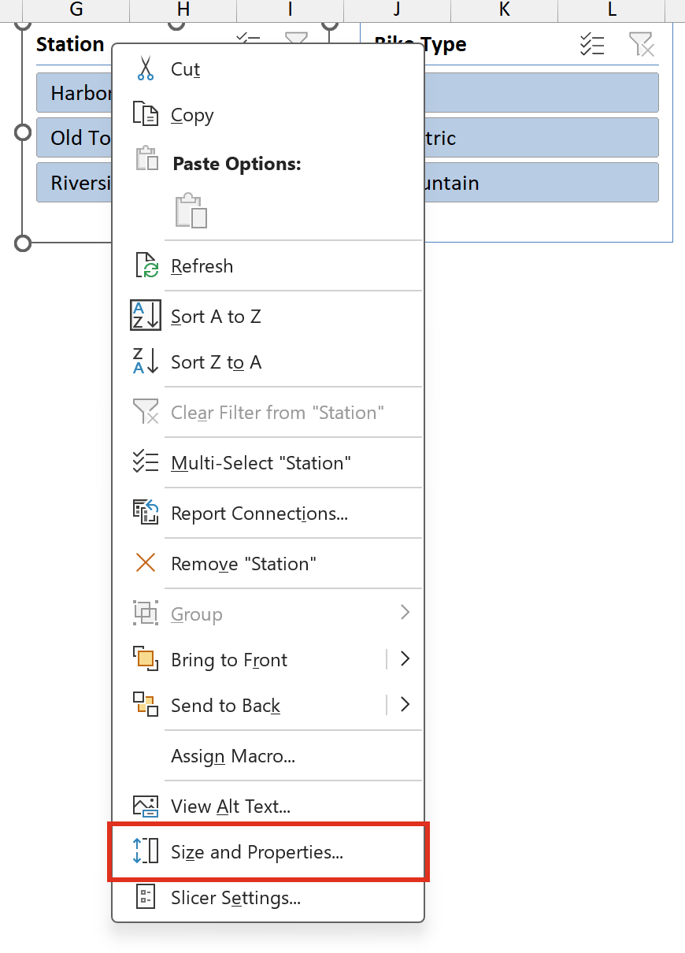Screen dimensions: 685x953
Task: Select the Old Town item in Station slicer
Action: [75, 138]
